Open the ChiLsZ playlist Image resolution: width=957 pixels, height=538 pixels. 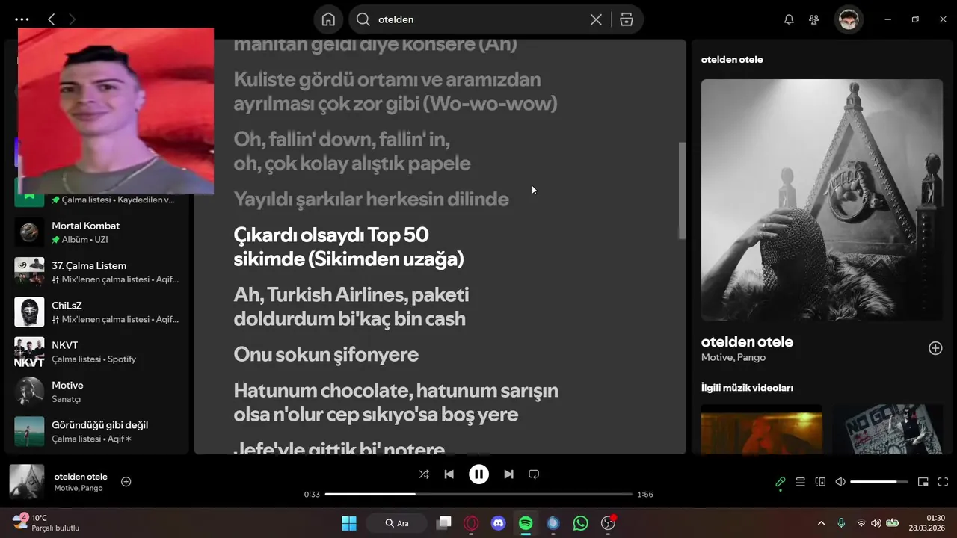pos(97,312)
